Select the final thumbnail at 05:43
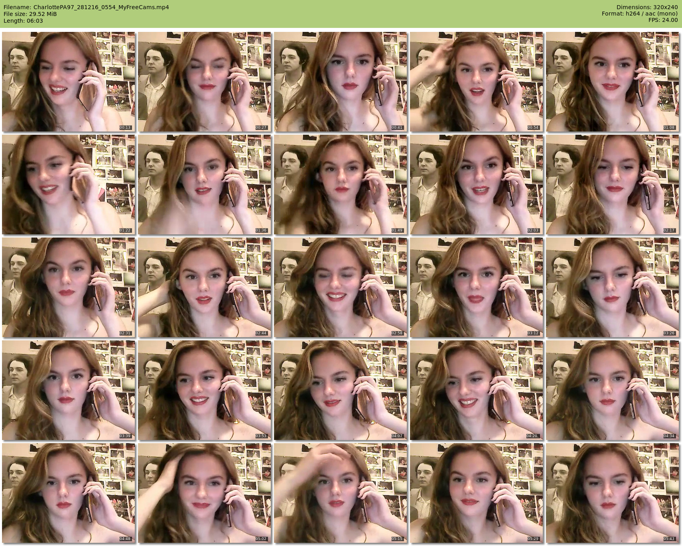Screen dimensions: 682x546 613,493
